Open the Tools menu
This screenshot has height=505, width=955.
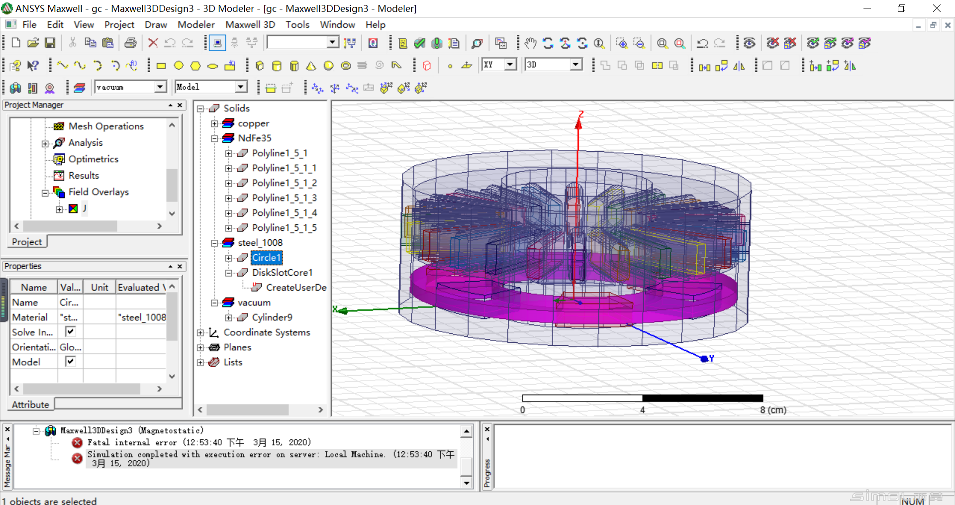(297, 24)
